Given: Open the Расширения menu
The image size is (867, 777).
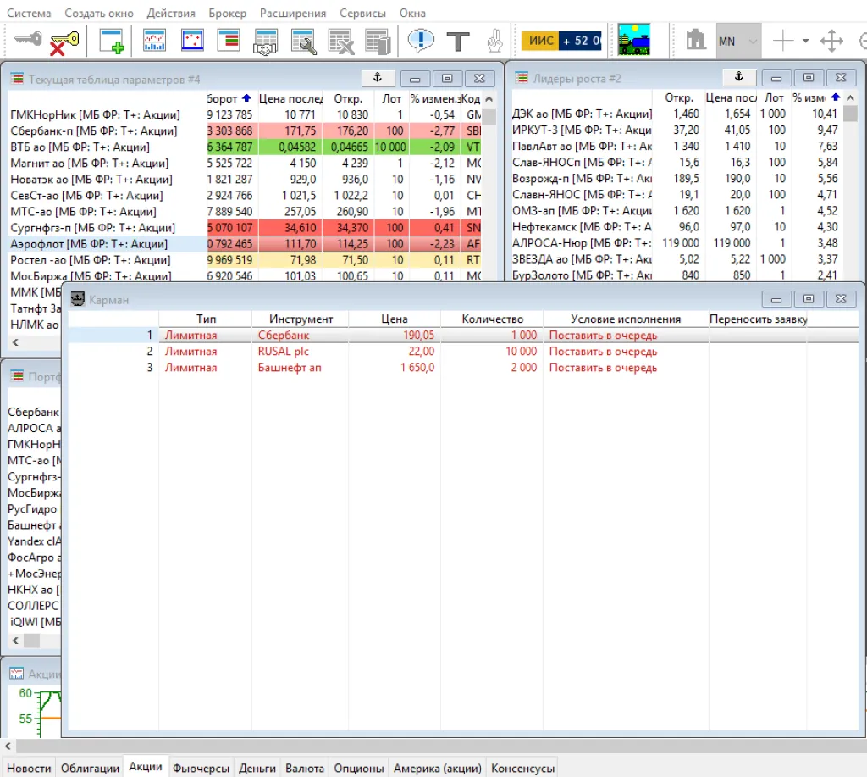Looking at the screenshot, I should click(x=293, y=14).
